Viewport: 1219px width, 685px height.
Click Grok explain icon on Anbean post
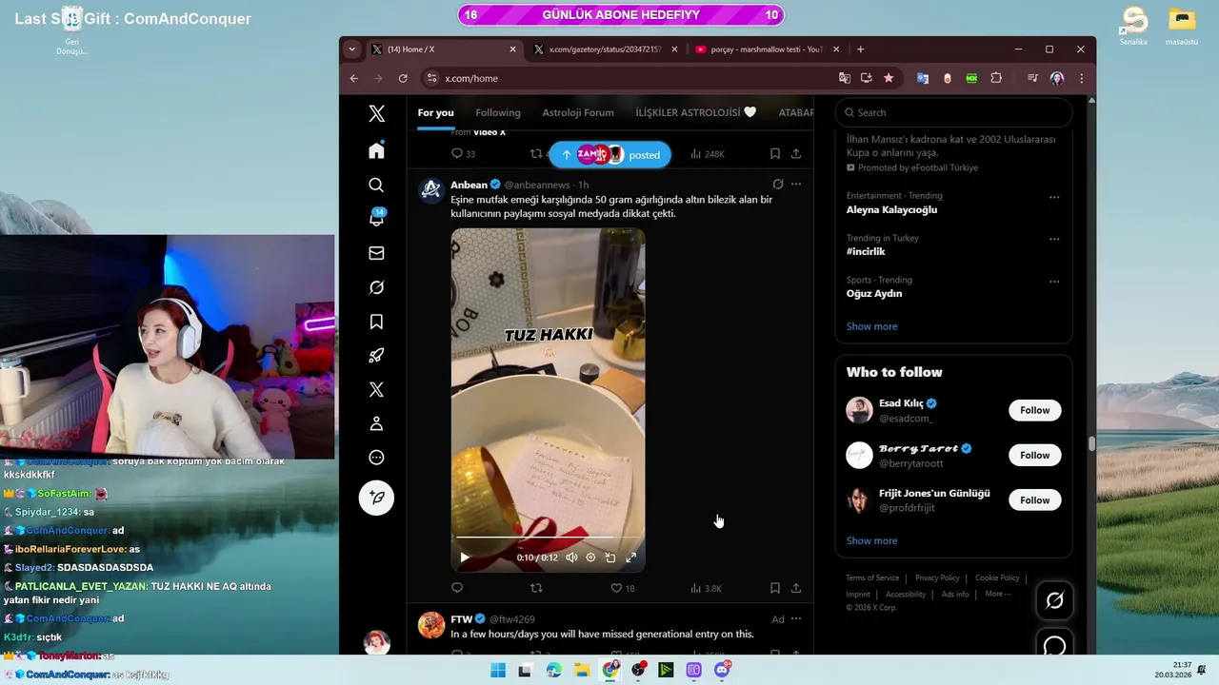pos(778,185)
